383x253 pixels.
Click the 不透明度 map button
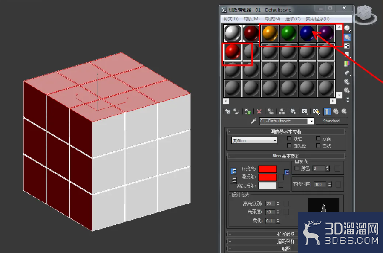pyautogui.click(x=338, y=184)
